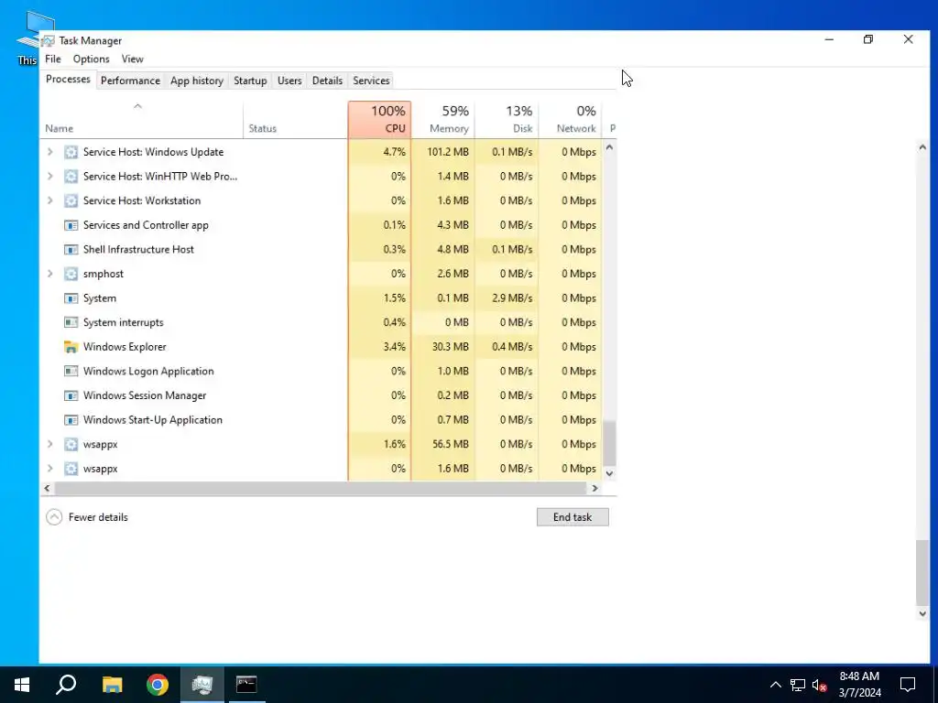
Task: Sort by the Status column header
Action: (x=296, y=120)
